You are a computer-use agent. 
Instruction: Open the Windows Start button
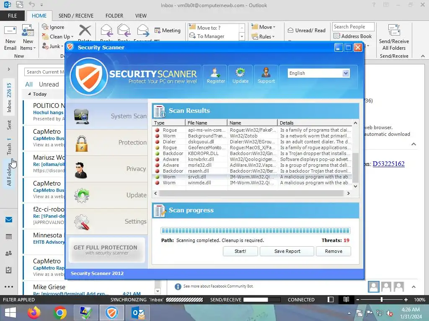tap(10, 313)
